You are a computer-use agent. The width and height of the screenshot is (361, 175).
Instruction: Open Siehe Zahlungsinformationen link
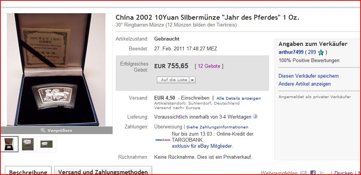(x=217, y=127)
